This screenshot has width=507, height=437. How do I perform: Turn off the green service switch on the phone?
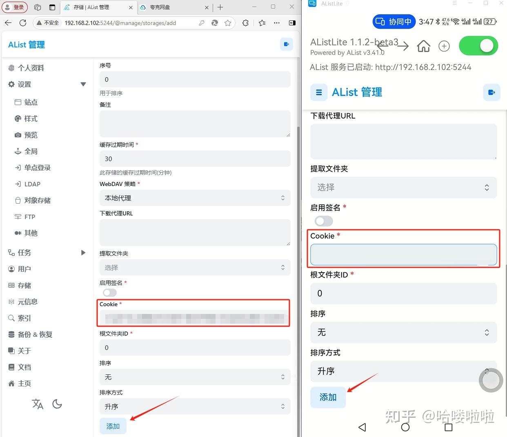click(x=478, y=46)
